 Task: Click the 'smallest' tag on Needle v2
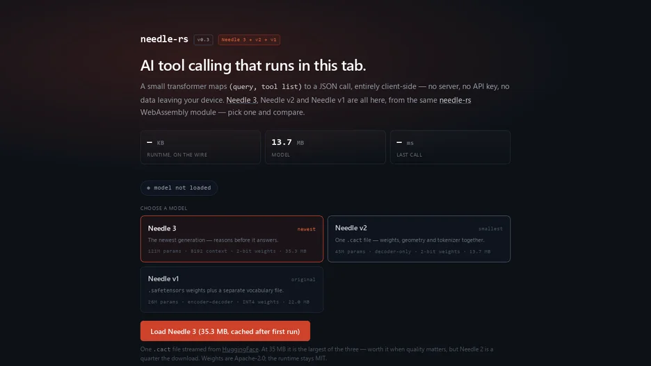tap(490, 228)
